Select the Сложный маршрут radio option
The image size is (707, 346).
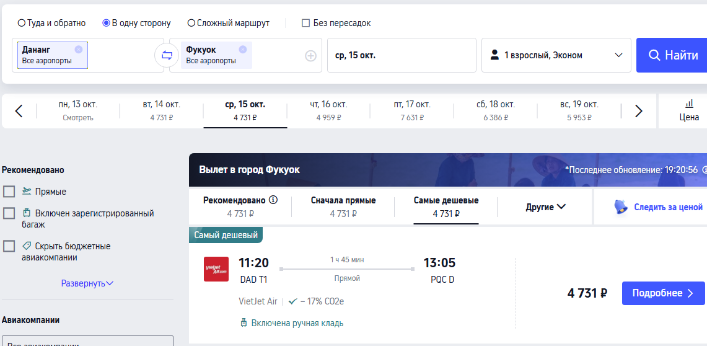pyautogui.click(x=191, y=23)
